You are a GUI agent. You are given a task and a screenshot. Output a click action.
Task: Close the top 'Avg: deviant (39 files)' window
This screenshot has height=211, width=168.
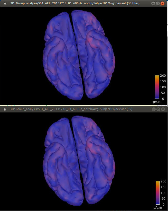click(163, 3)
